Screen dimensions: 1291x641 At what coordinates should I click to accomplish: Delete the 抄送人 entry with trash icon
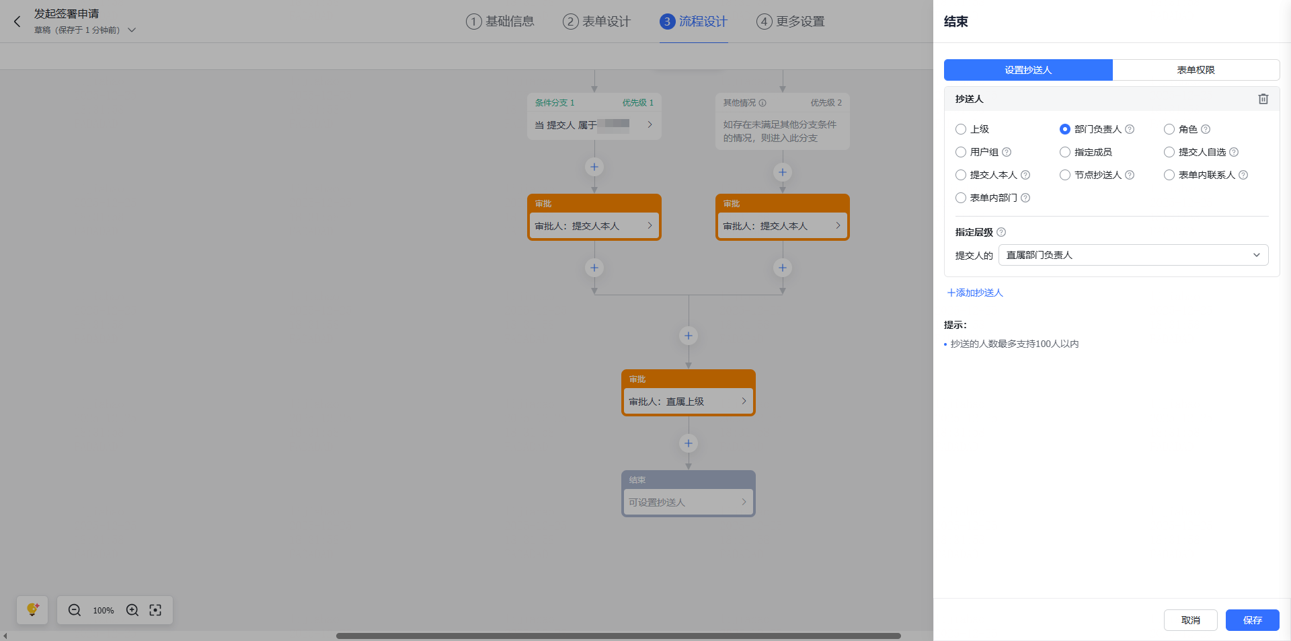coord(1263,99)
